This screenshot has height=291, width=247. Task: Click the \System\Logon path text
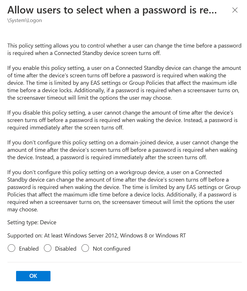(x=25, y=21)
